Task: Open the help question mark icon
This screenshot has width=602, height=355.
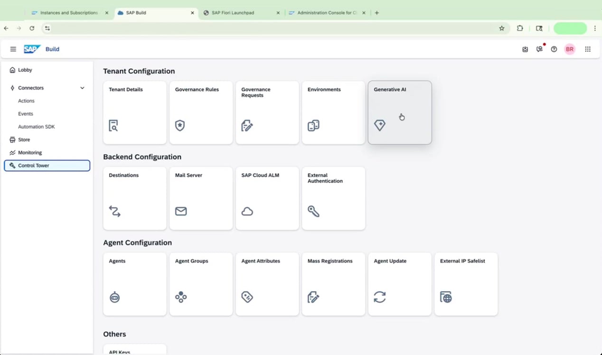Action: 554,49
